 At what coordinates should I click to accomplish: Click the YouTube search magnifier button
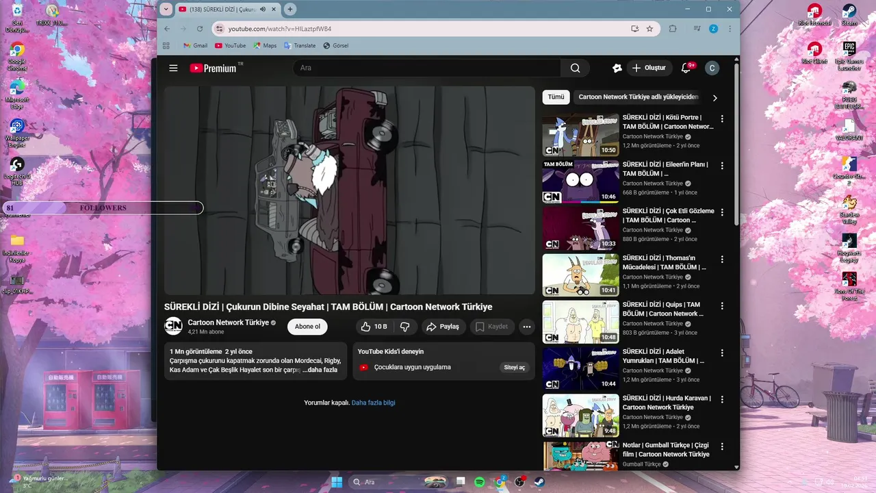[x=575, y=68]
